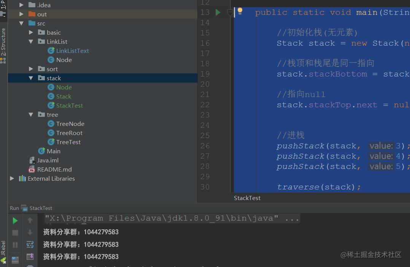
Task: Collapse the LinkList package arrow
Action: pyautogui.click(x=31, y=41)
